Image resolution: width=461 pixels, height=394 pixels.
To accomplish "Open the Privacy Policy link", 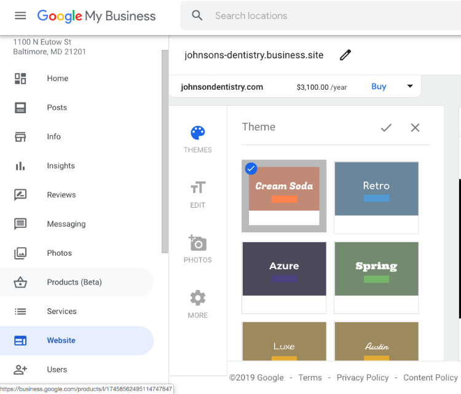I will pos(363,377).
